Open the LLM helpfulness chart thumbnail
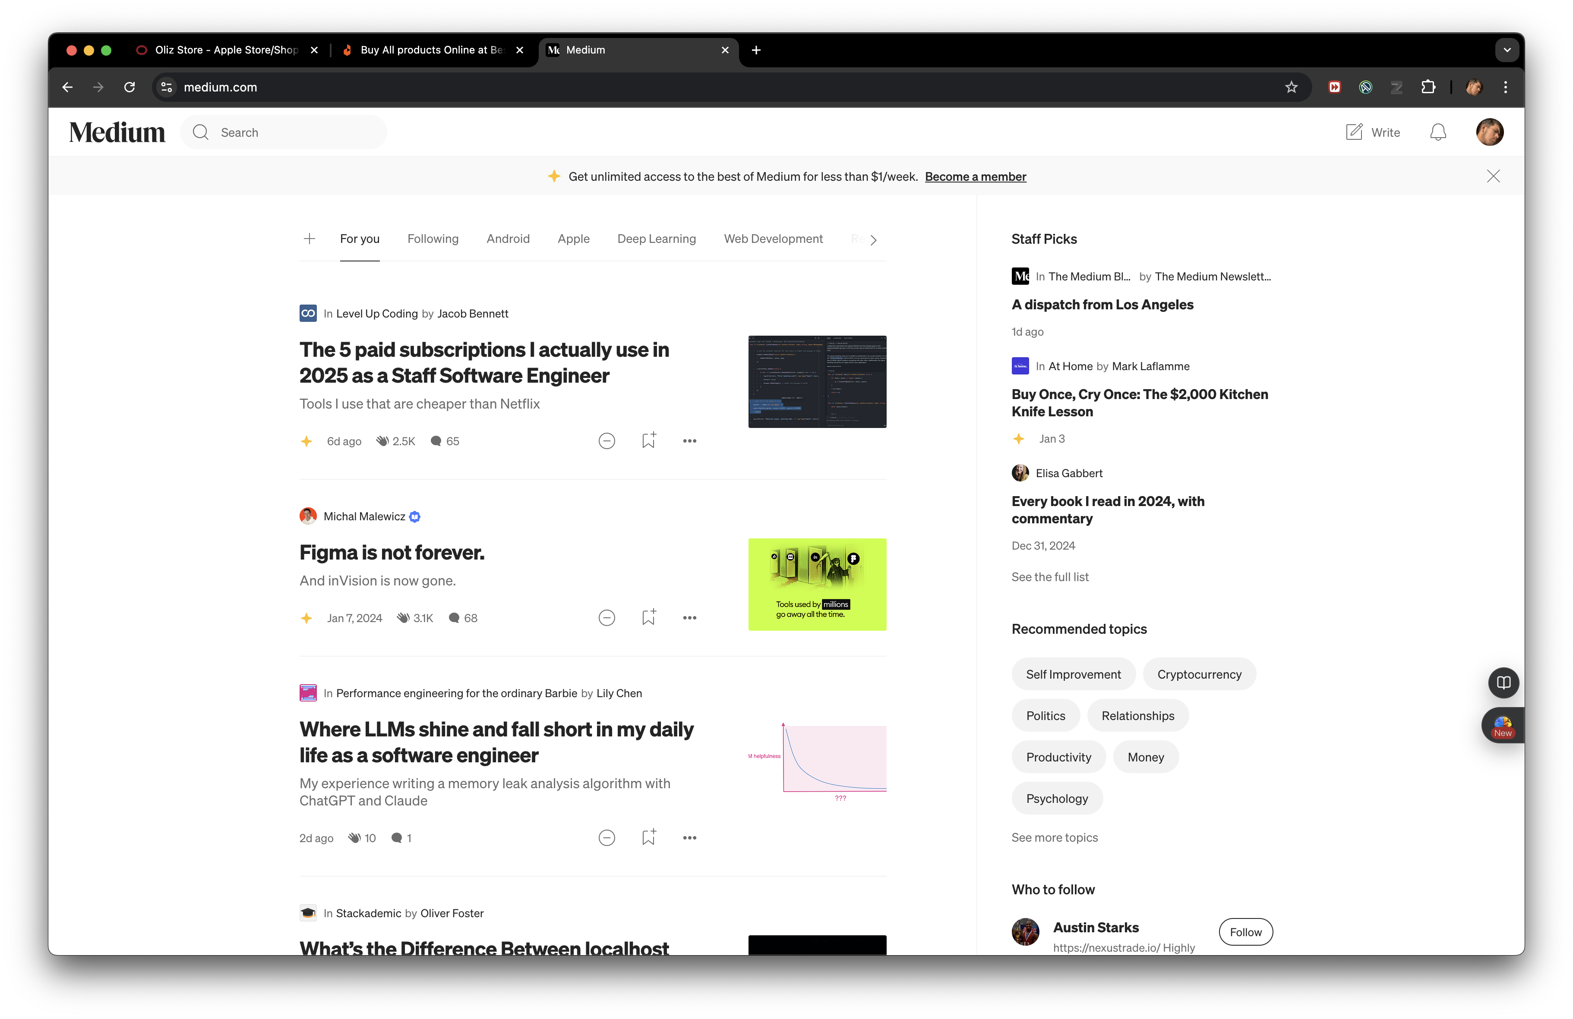The image size is (1573, 1019). 817,761
